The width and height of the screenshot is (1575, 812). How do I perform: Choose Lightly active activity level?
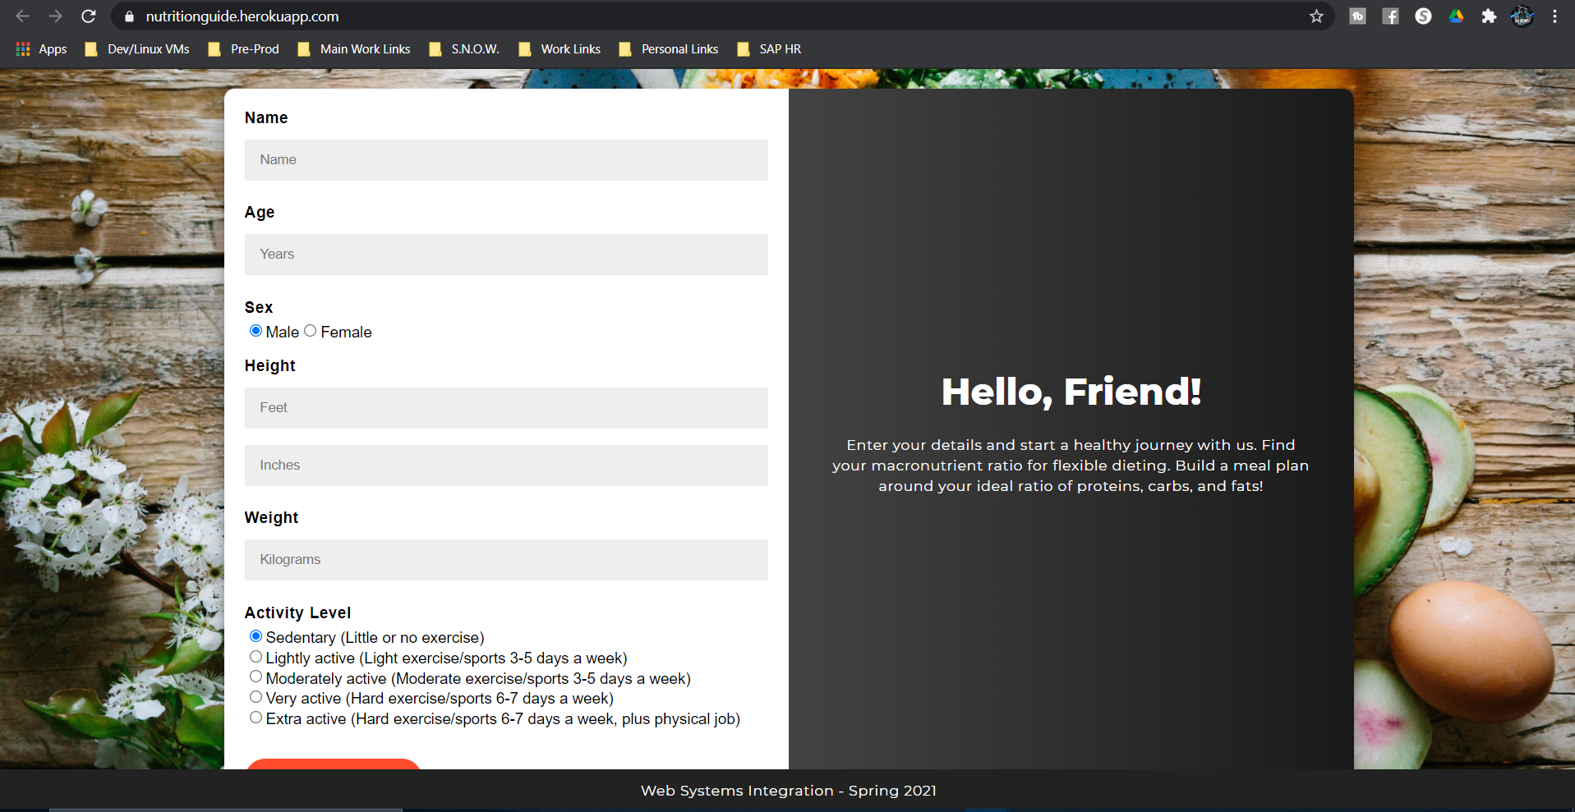(256, 657)
